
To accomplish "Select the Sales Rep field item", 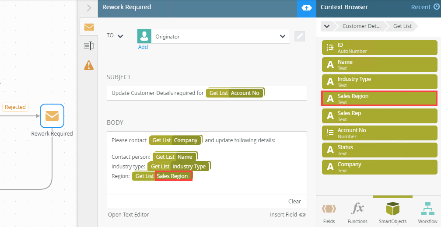I will pyautogui.click(x=380, y=116).
